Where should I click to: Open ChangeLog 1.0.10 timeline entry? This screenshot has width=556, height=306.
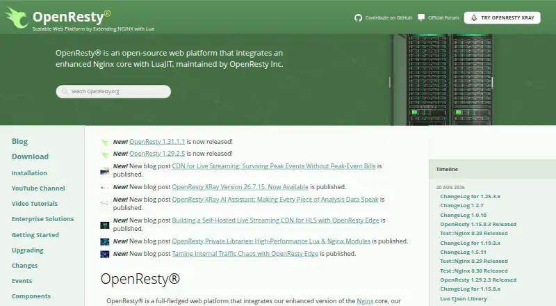(463, 215)
